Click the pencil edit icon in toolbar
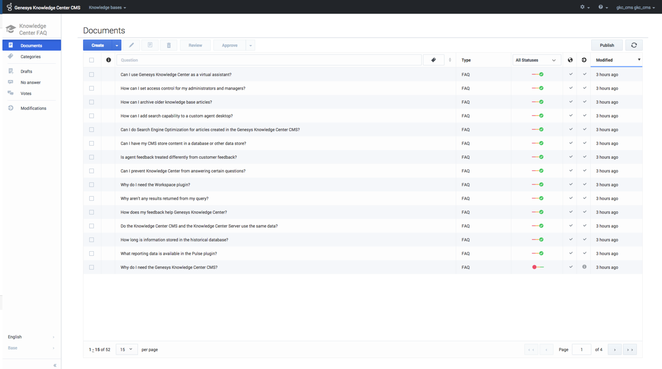 tap(132, 45)
